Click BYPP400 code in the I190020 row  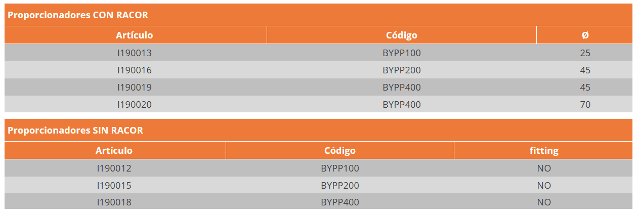click(x=402, y=104)
